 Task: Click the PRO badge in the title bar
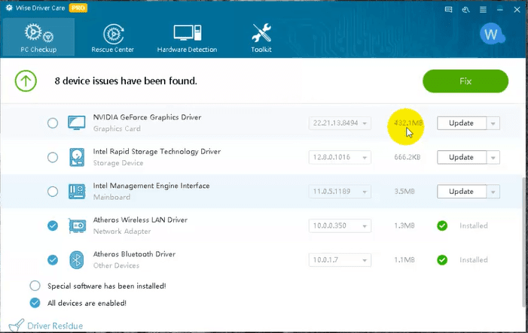point(78,8)
